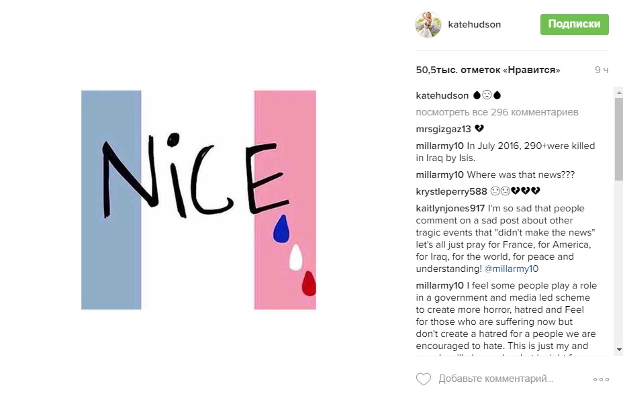The height and width of the screenshot is (400, 623).
Task: Click the red teardrop in the image
Action: pyautogui.click(x=309, y=283)
